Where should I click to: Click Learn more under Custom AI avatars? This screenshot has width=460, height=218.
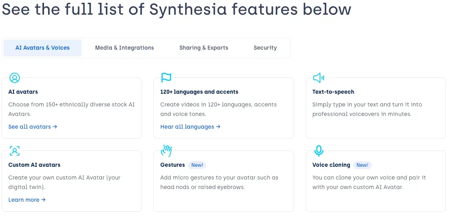pos(27,200)
